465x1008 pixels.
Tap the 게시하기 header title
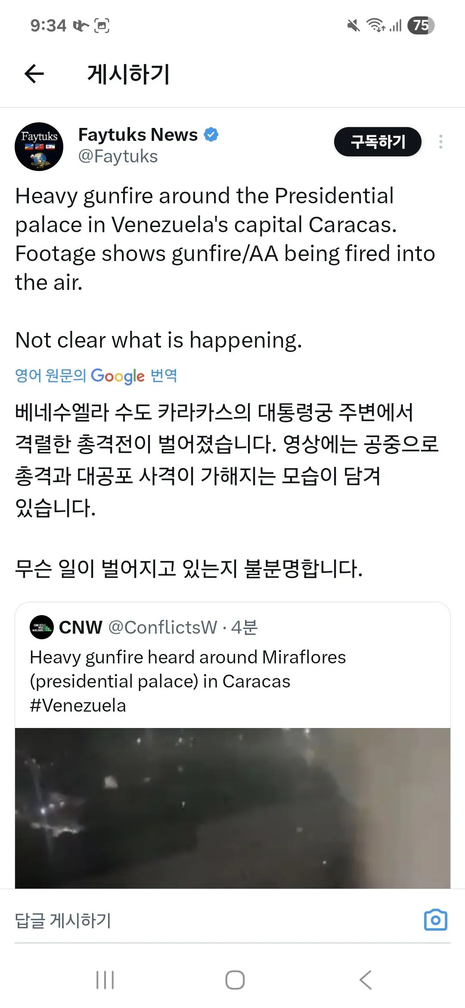tap(128, 74)
